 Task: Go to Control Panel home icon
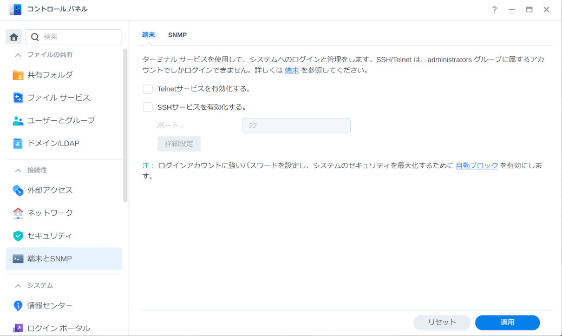pos(14,37)
